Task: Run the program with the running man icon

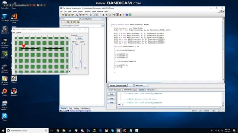Action: click(118, 15)
